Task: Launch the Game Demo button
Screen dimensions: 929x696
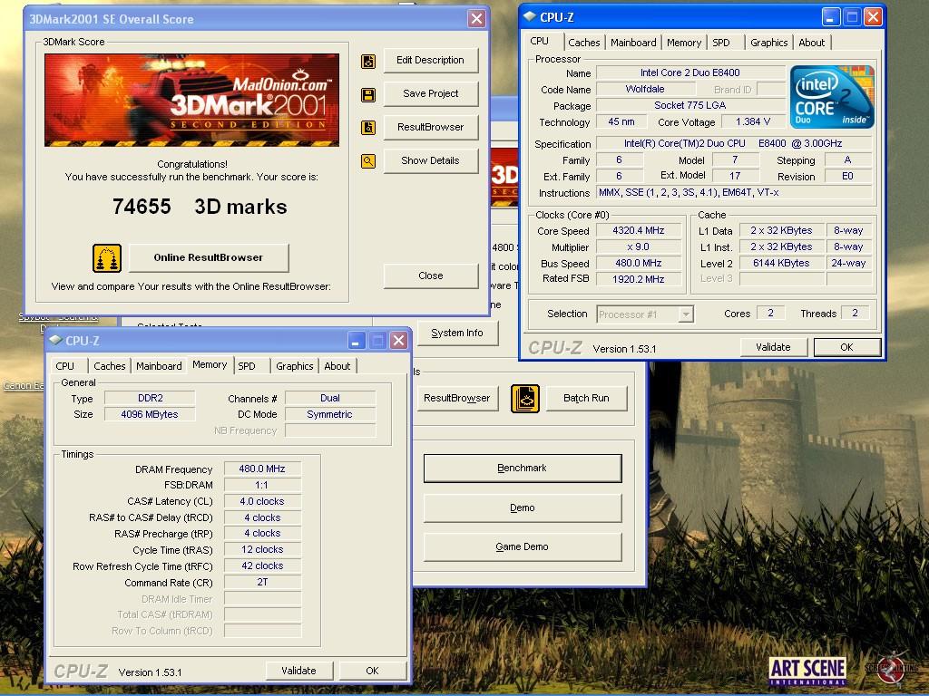Action: (522, 546)
